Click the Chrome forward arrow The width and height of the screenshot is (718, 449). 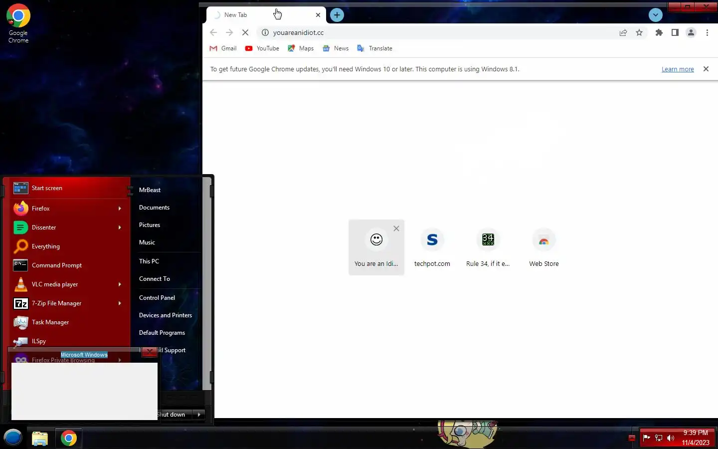[x=229, y=32]
